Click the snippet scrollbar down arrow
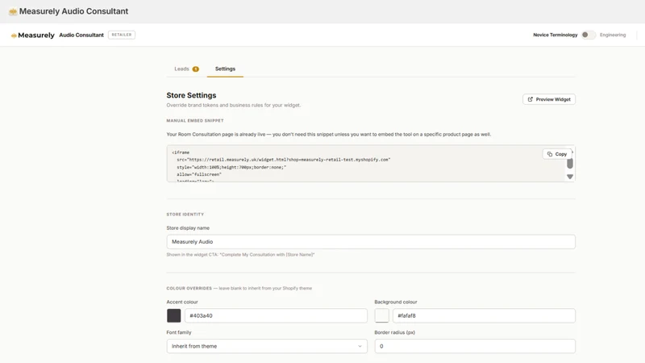This screenshot has width=645, height=363. [570, 177]
